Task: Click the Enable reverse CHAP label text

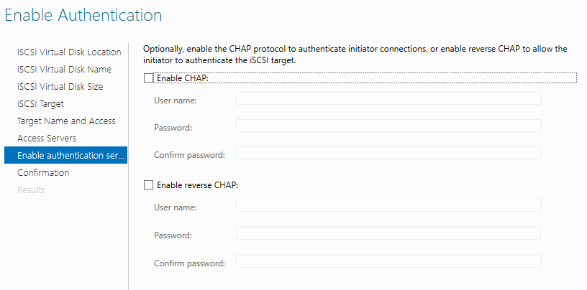Action: (198, 185)
